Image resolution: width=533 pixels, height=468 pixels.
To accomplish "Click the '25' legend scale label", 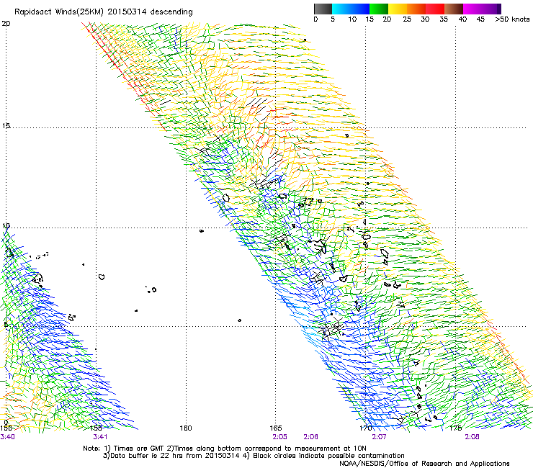I will tap(407, 19).
